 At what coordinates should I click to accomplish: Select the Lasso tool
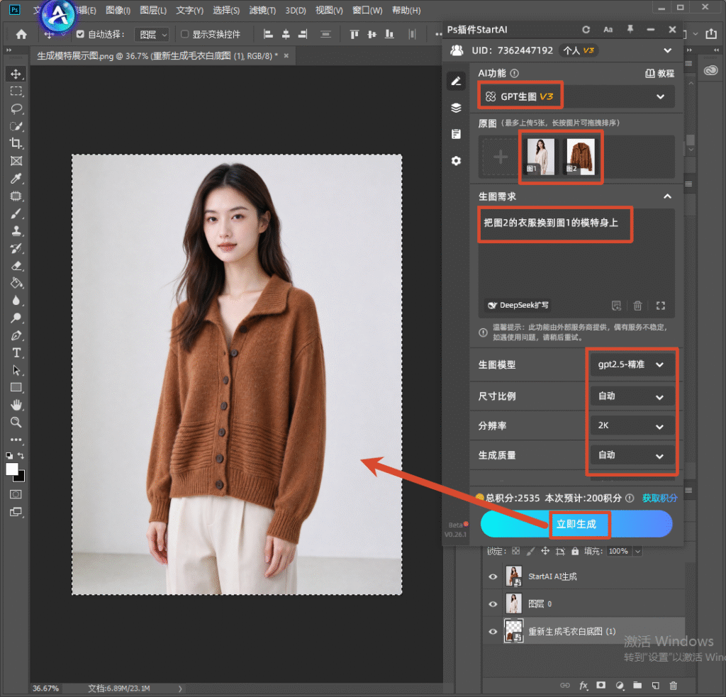pos(16,108)
